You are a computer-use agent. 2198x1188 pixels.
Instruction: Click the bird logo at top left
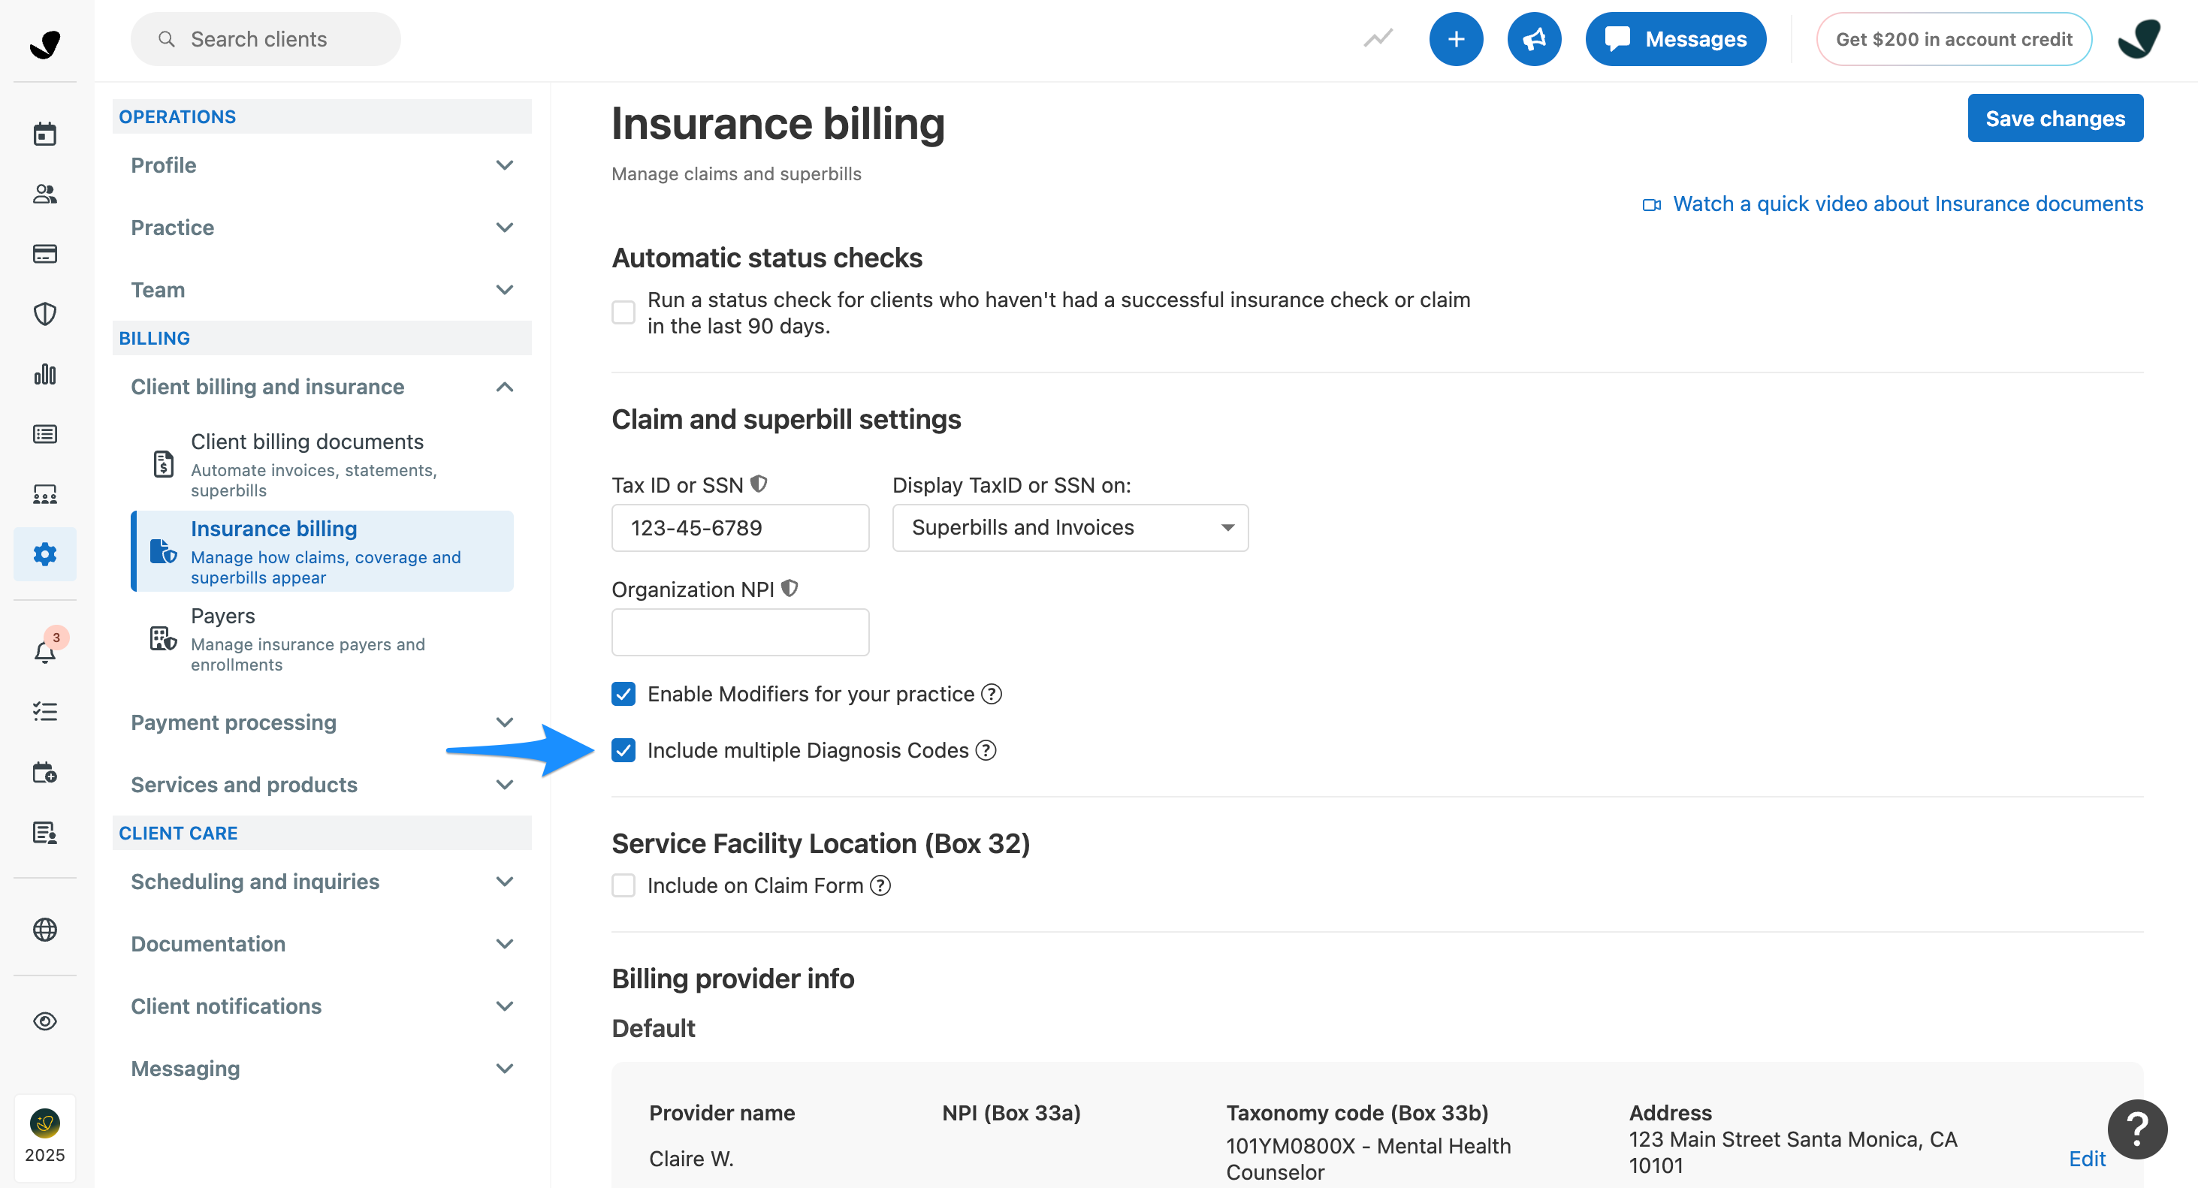point(44,43)
